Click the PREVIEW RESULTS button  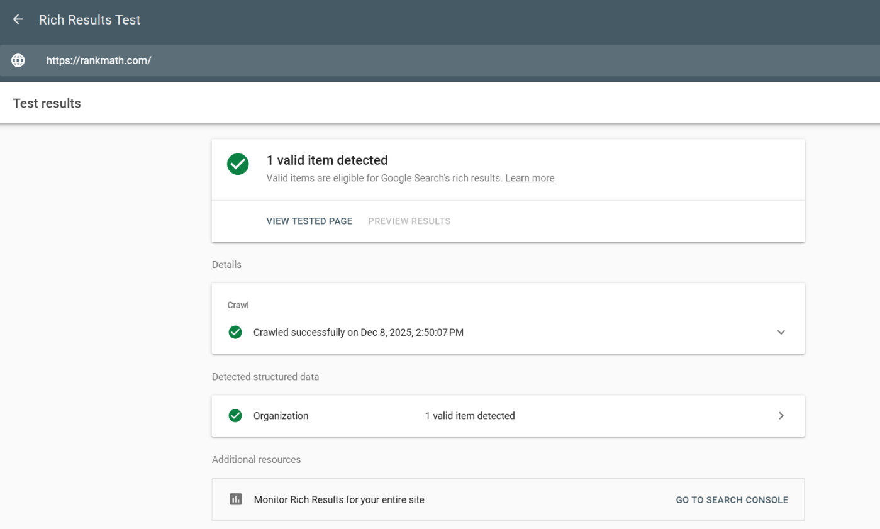point(409,221)
